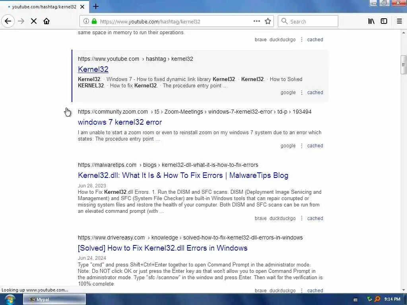Click the page scrollbar thumb
407x305 pixels.
pos(403,65)
